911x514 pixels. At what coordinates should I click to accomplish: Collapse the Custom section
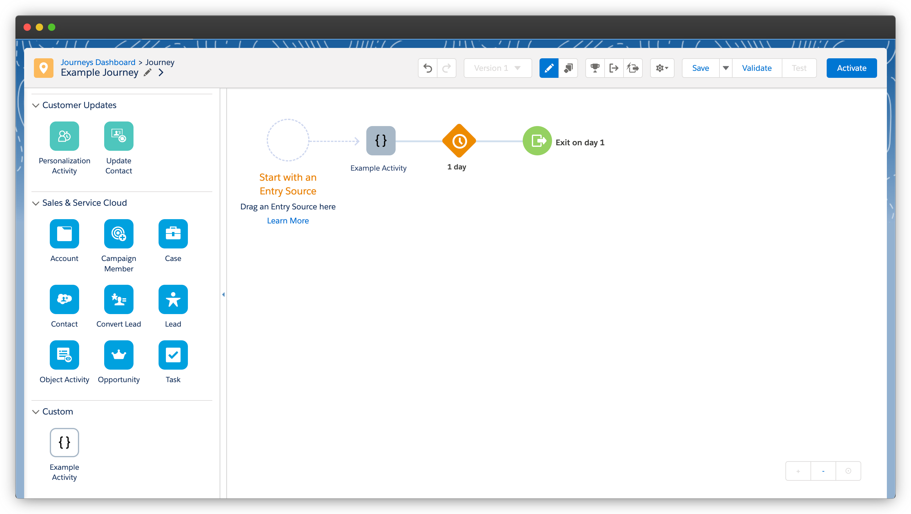coord(36,412)
